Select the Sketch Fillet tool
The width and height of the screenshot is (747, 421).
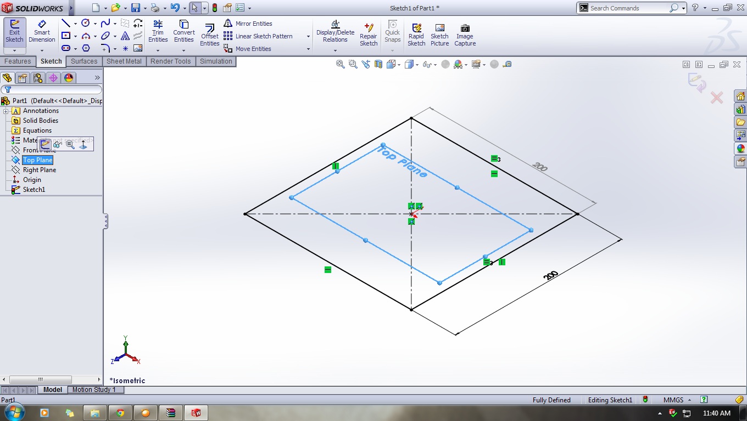tap(105, 48)
